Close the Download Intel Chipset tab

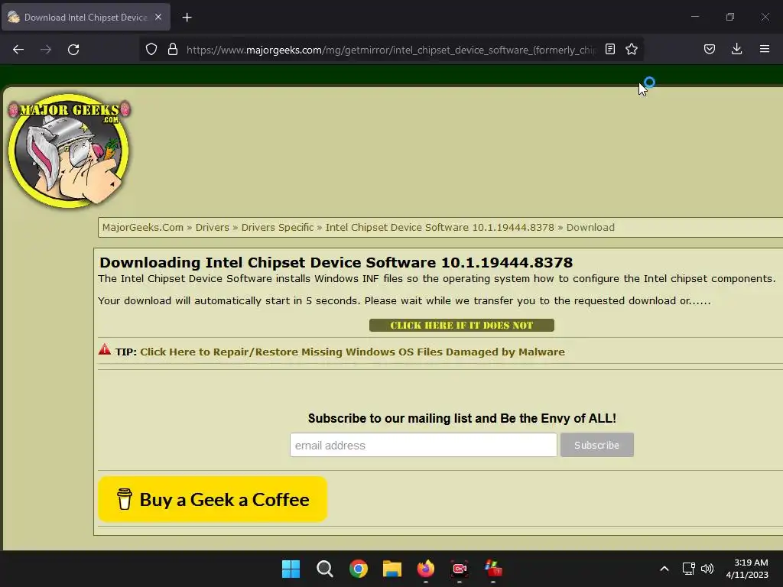tap(158, 17)
